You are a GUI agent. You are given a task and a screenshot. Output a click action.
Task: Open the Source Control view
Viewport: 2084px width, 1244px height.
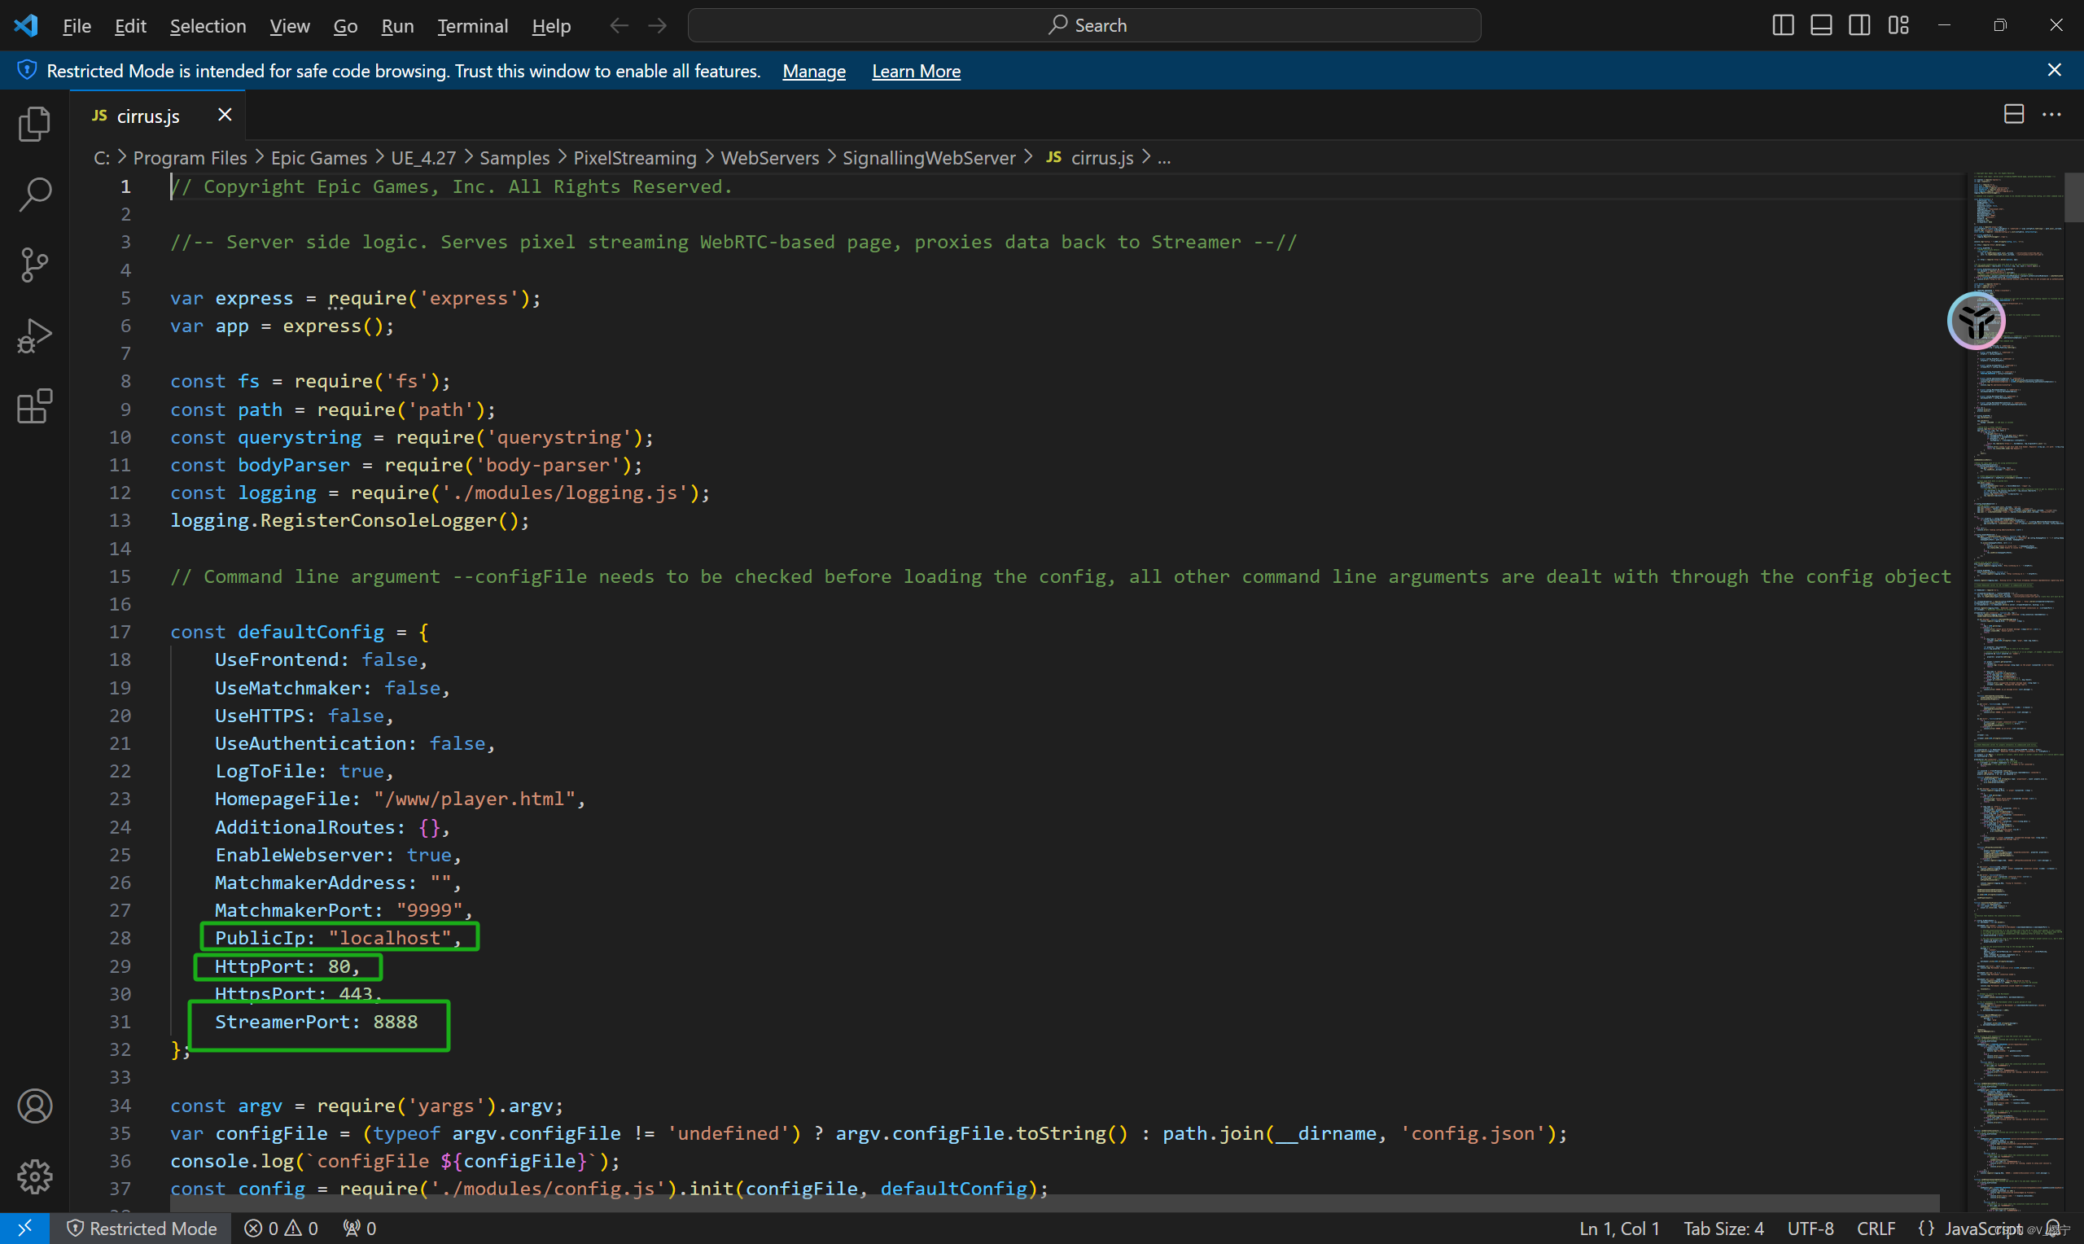pos(34,265)
